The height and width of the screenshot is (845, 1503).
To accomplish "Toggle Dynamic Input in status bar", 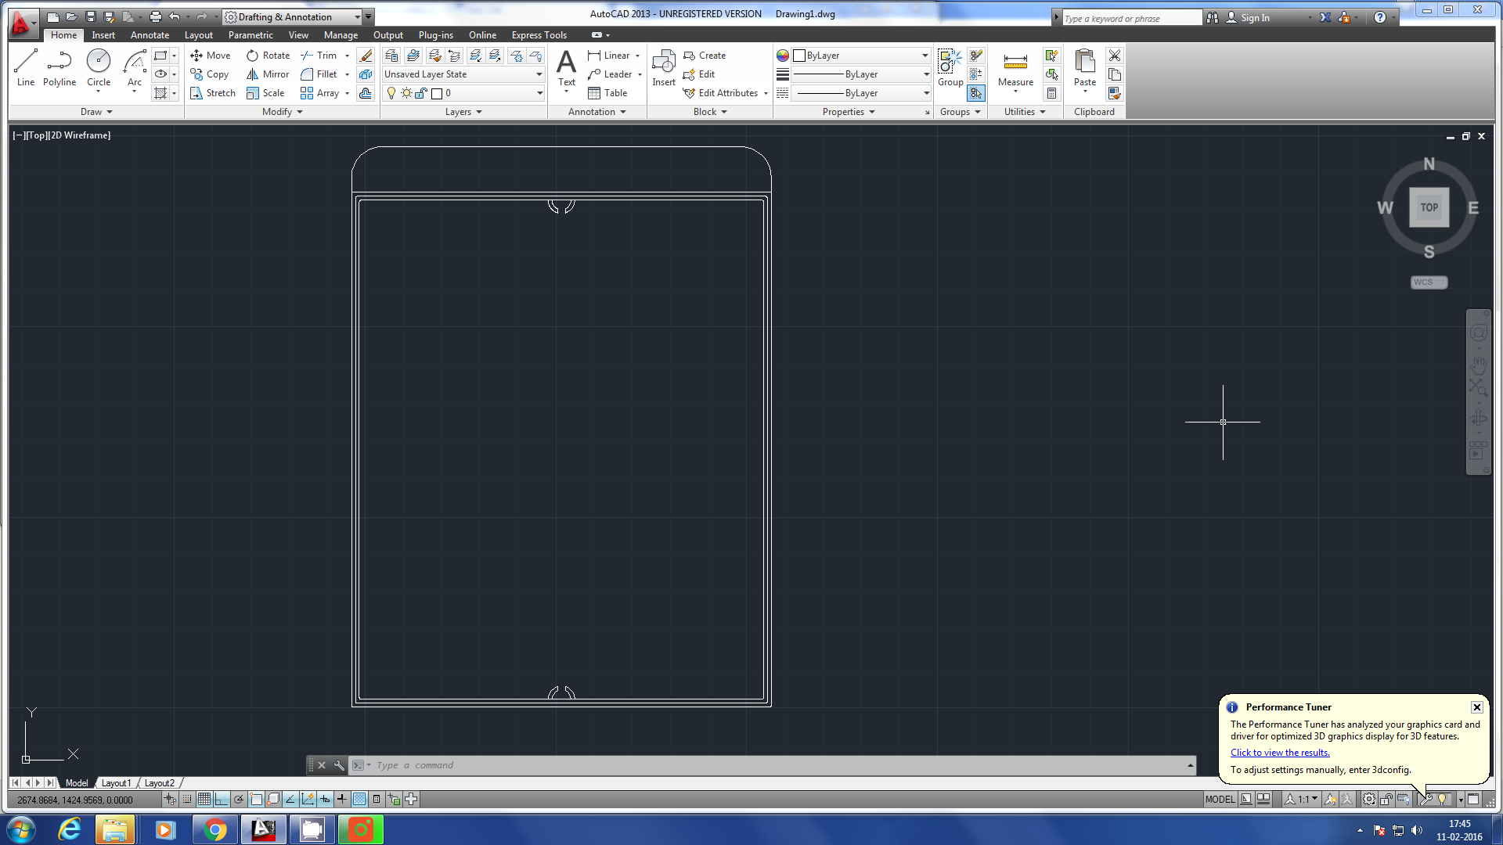I will [325, 800].
